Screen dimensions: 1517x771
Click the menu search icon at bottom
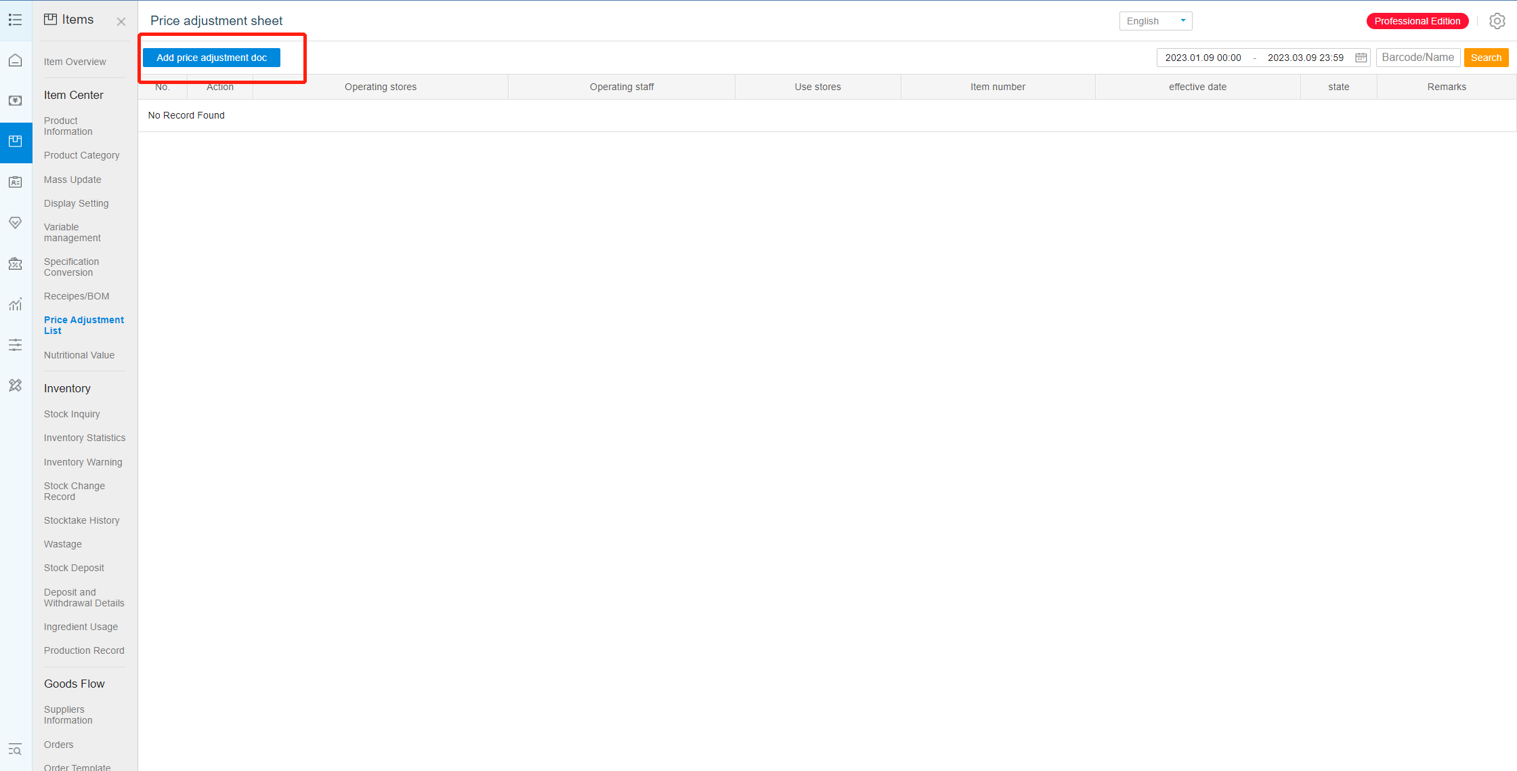(x=16, y=749)
